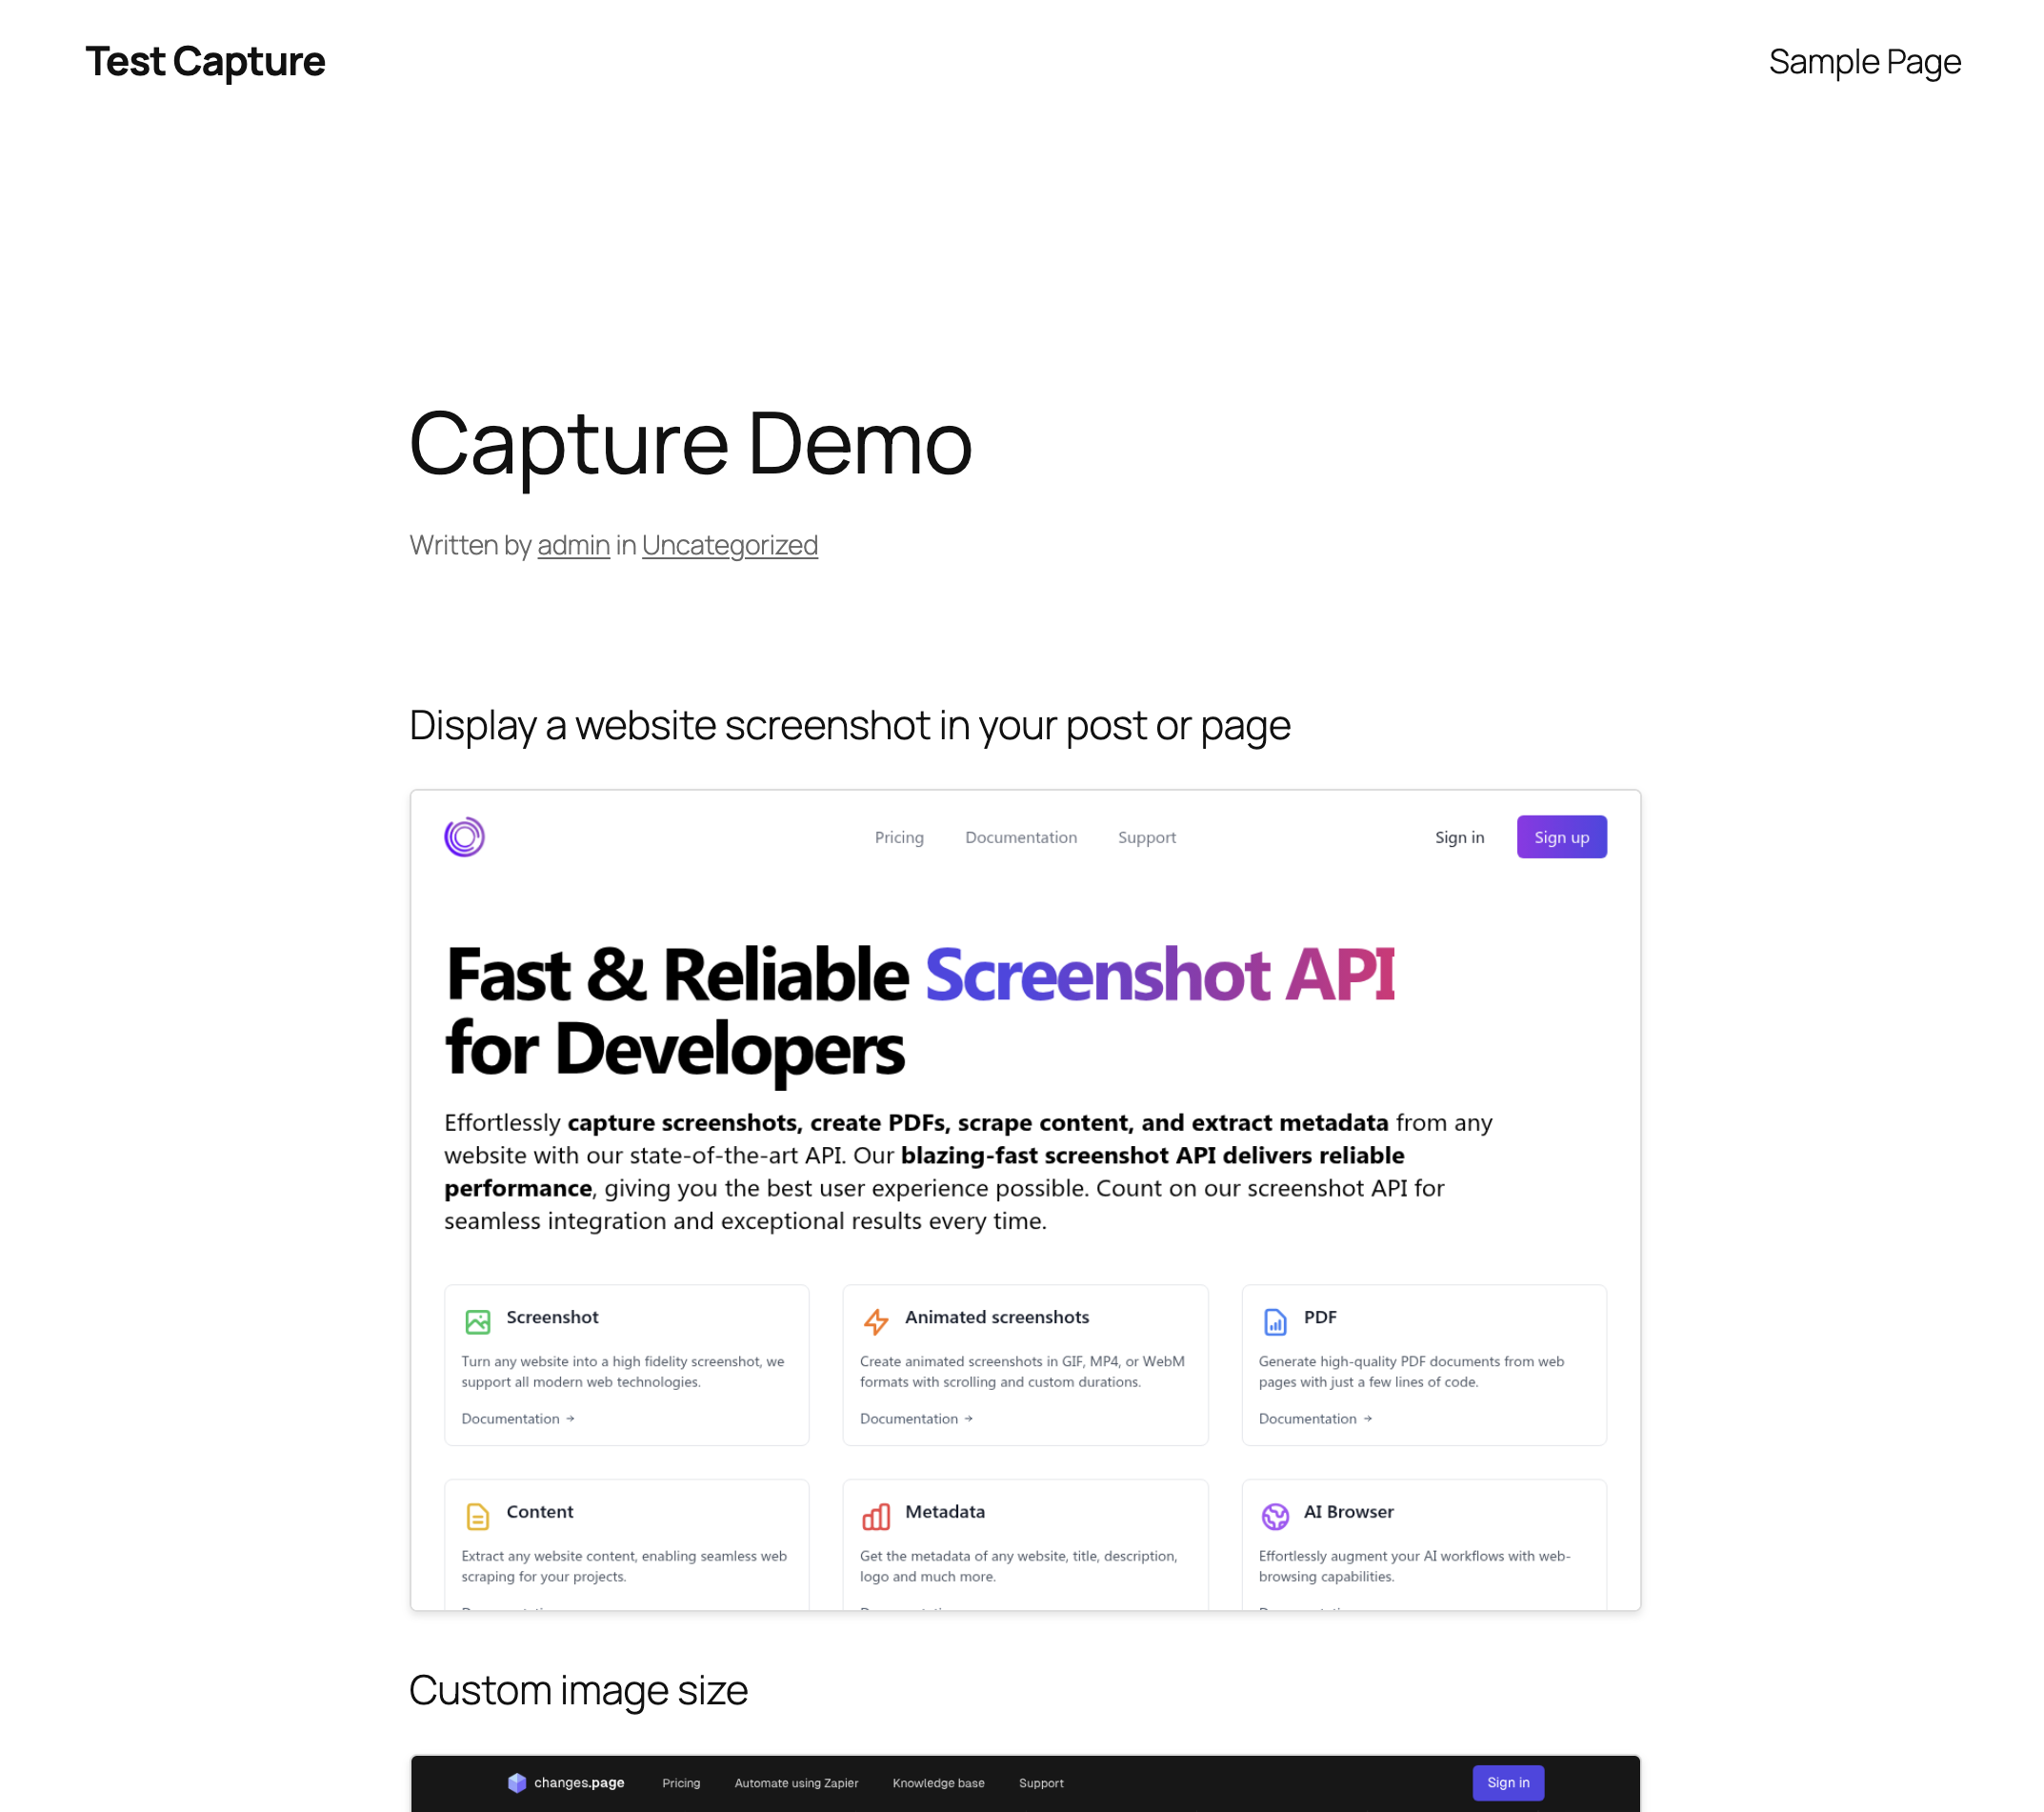Select the yellow Content document icon
Screen dimensions: 2044x1812
click(x=477, y=1516)
